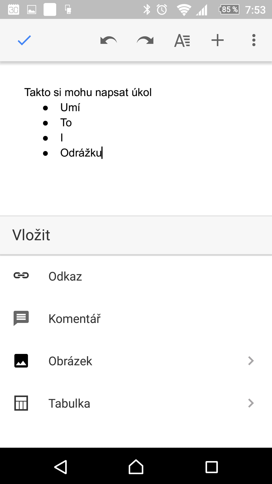Tap the table grid icon
The height and width of the screenshot is (484, 272).
(x=21, y=403)
